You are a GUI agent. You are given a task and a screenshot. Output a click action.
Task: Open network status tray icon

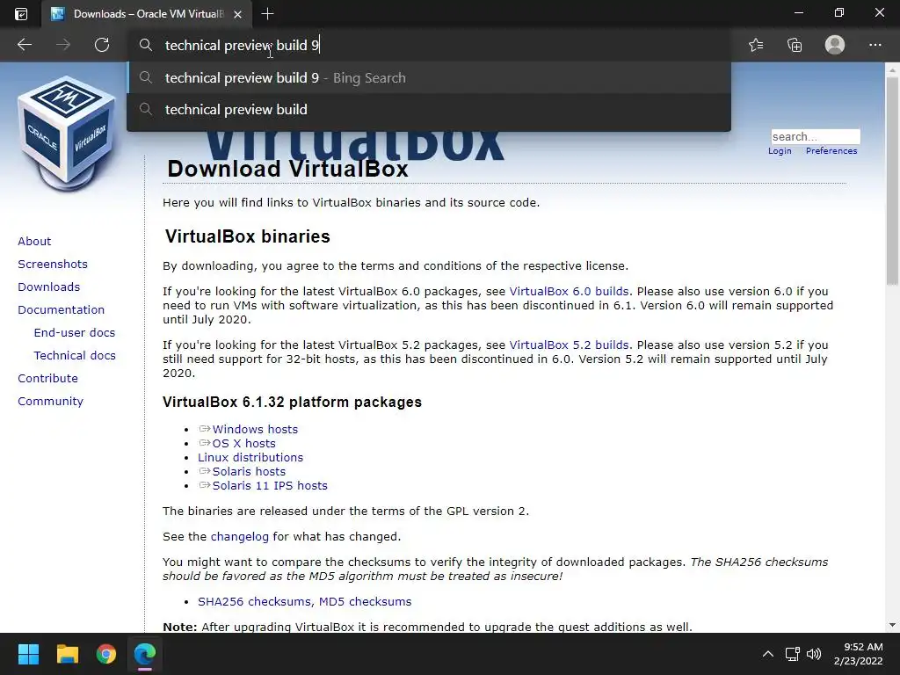pos(793,654)
